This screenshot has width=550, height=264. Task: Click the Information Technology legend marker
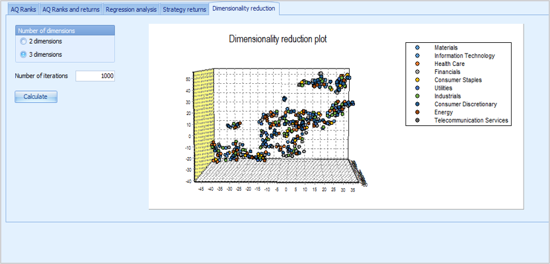[x=416, y=56]
